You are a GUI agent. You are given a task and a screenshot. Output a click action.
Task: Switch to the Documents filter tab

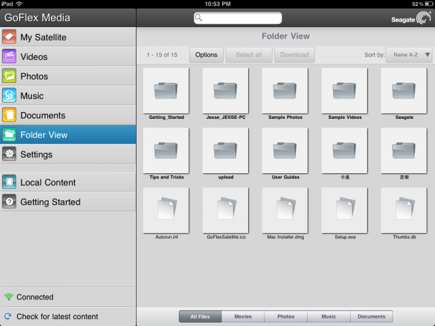coord(372,316)
